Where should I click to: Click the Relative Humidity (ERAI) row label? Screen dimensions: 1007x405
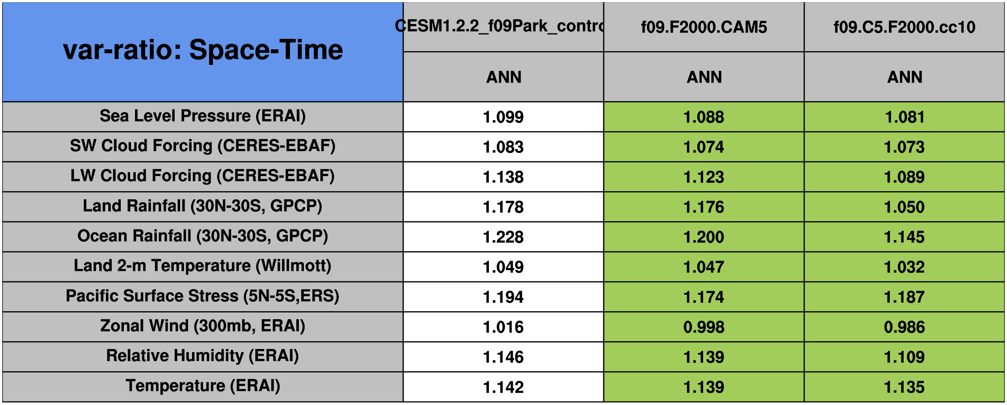pos(203,357)
